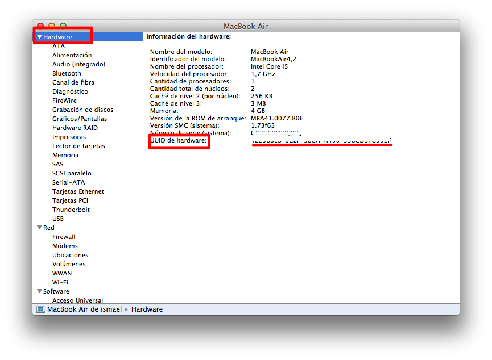
Task: Open Grabación de discos entry
Action: 83,110
